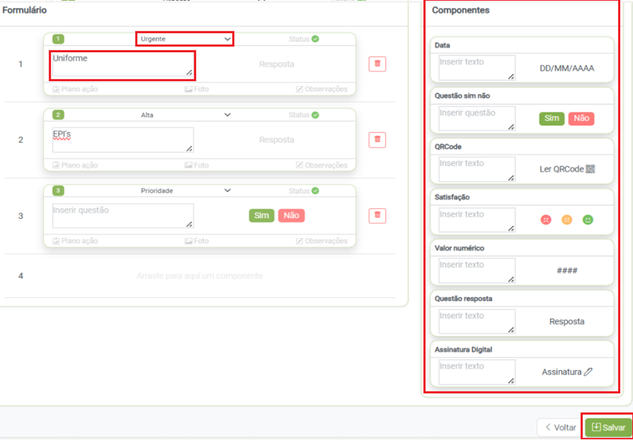Click the sad red face in Satisfação
Screen dimensions: 633x440
(546, 220)
